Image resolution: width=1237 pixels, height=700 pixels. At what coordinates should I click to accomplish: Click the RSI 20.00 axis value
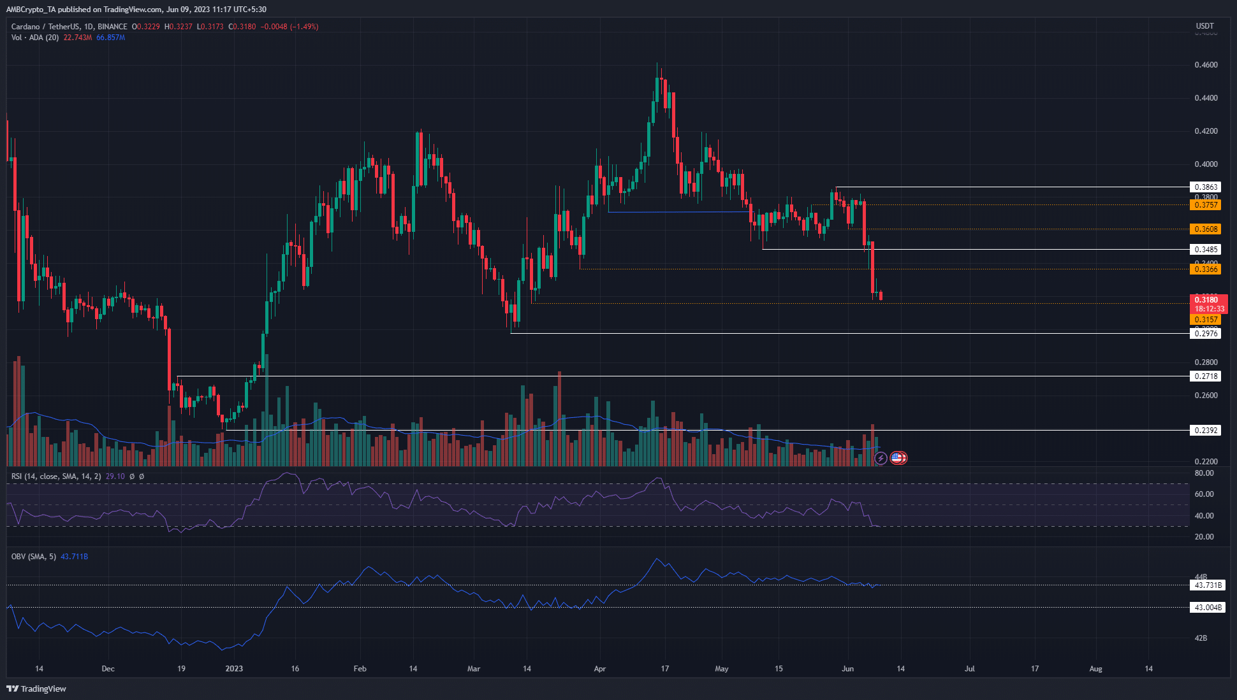coord(1204,537)
